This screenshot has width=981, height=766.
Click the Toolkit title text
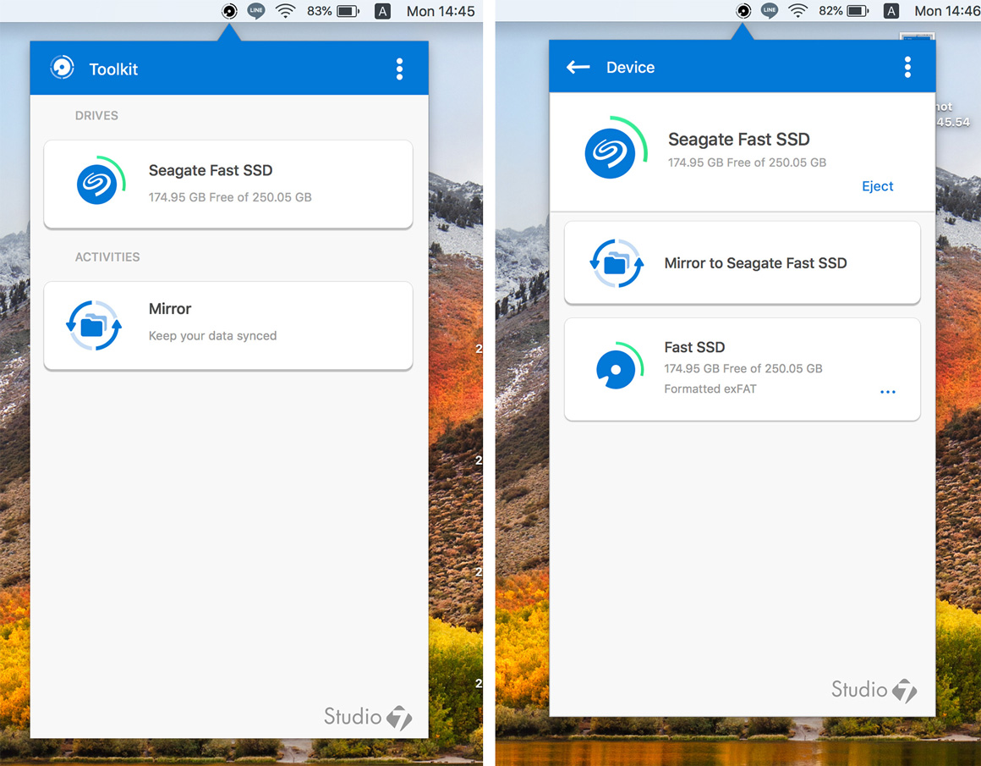tap(113, 69)
